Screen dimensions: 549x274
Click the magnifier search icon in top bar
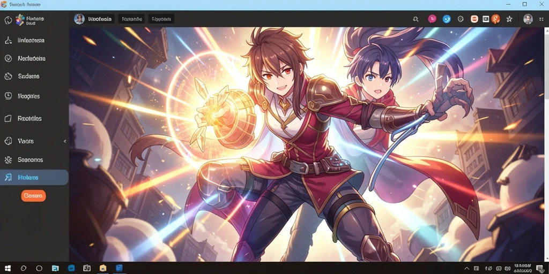coord(416,19)
